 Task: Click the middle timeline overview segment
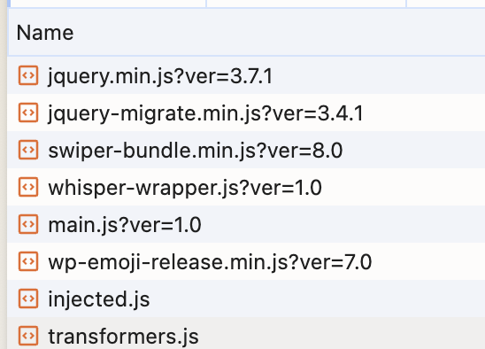click(x=306, y=4)
